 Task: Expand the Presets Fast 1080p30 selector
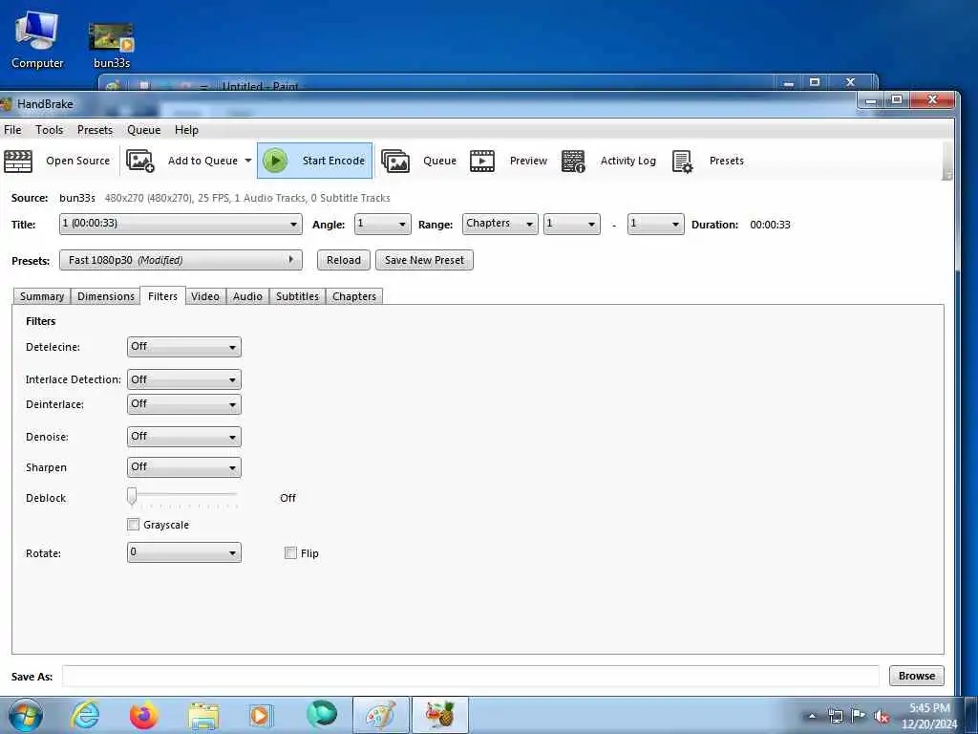tap(181, 260)
